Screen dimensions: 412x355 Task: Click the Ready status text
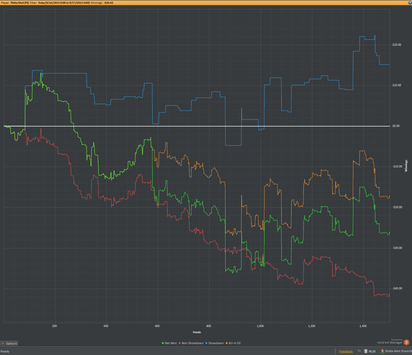coord(5,351)
